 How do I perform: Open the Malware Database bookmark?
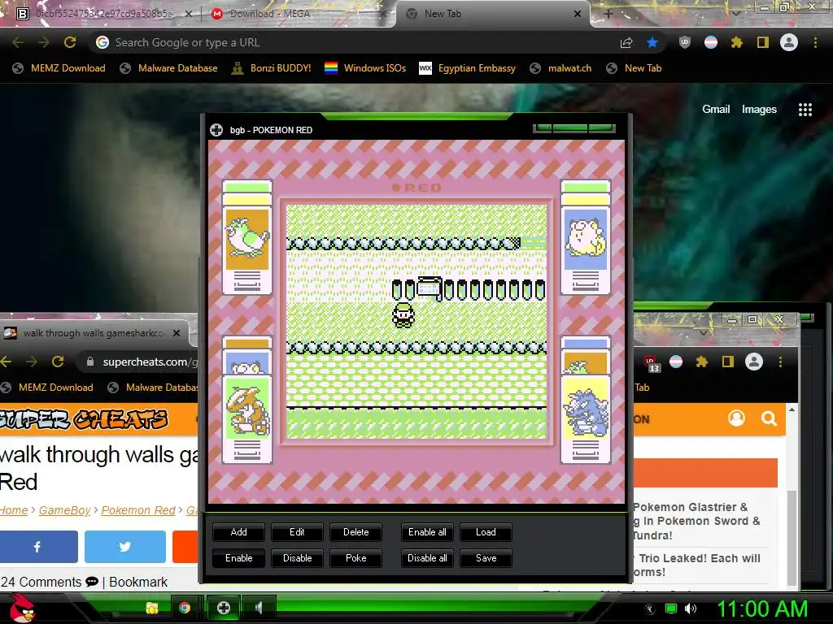pos(168,68)
